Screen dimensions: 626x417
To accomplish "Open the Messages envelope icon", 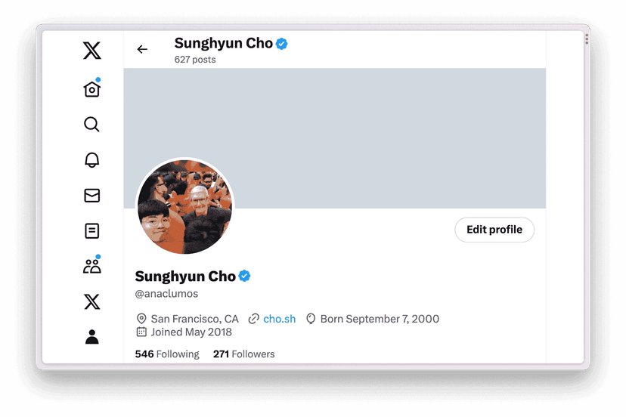I will (x=91, y=196).
